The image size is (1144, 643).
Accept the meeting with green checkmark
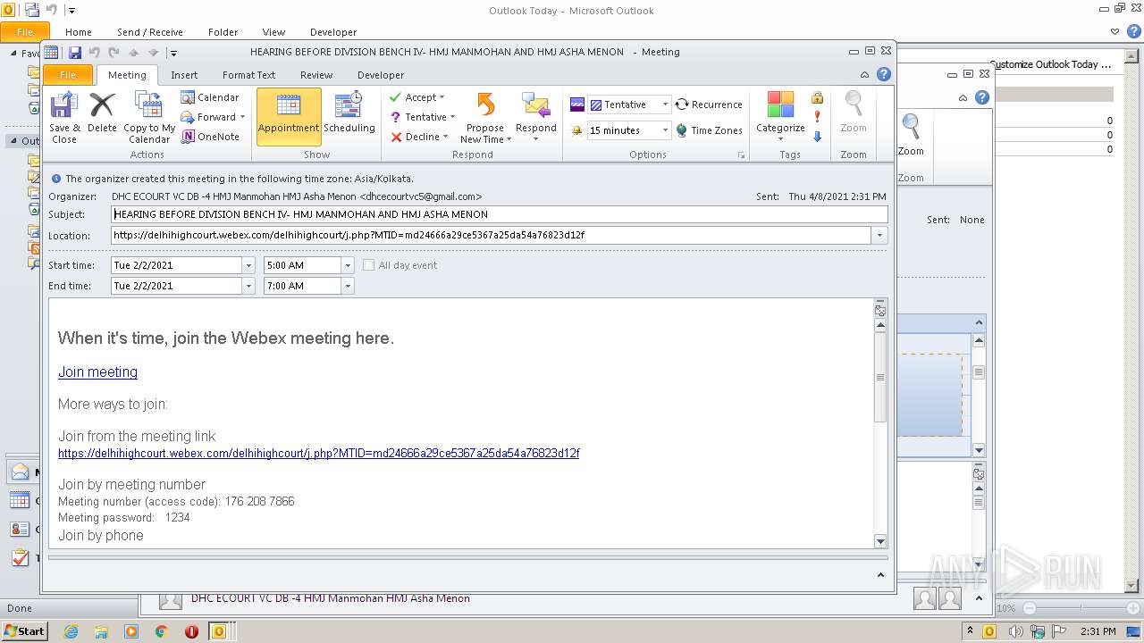396,97
